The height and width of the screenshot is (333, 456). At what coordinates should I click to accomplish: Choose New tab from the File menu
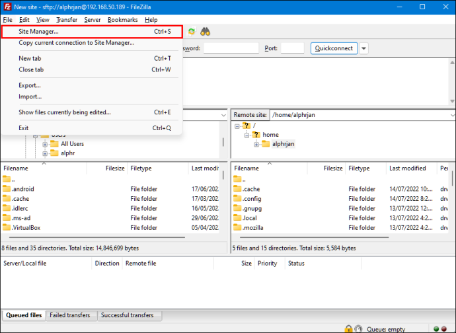92,58
